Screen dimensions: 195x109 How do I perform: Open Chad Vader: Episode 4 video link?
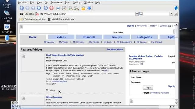click(65, 55)
